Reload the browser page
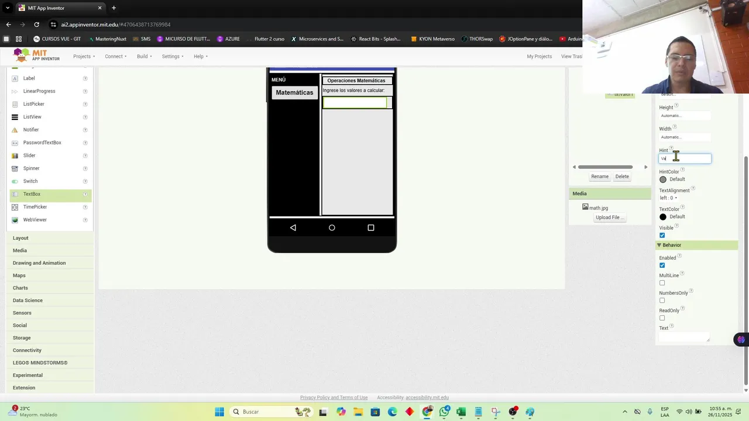Viewport: 749px width, 421px height. click(36, 25)
